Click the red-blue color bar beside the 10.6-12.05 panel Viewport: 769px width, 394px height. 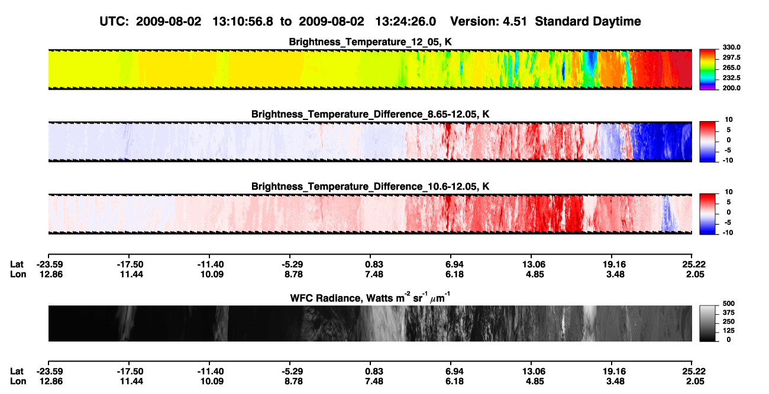[x=708, y=214]
